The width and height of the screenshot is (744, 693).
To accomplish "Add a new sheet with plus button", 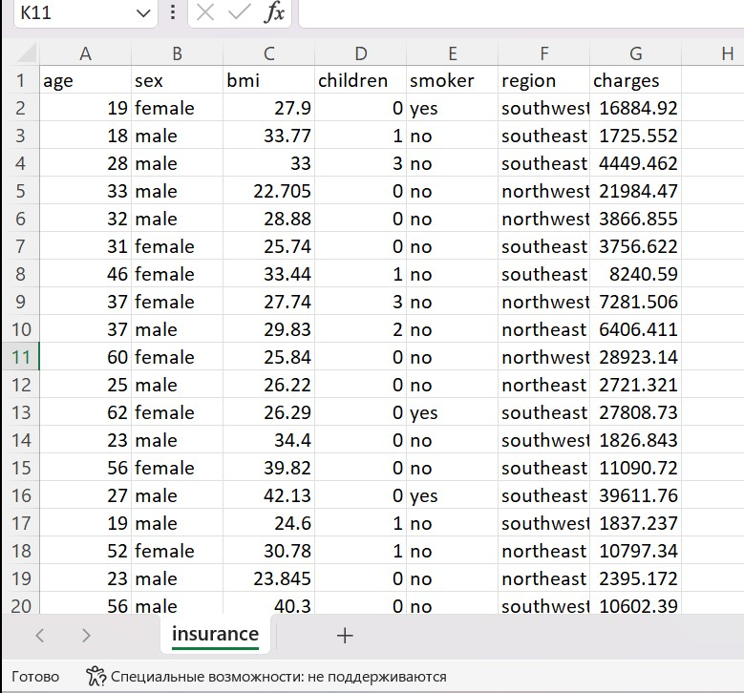I will (x=345, y=635).
